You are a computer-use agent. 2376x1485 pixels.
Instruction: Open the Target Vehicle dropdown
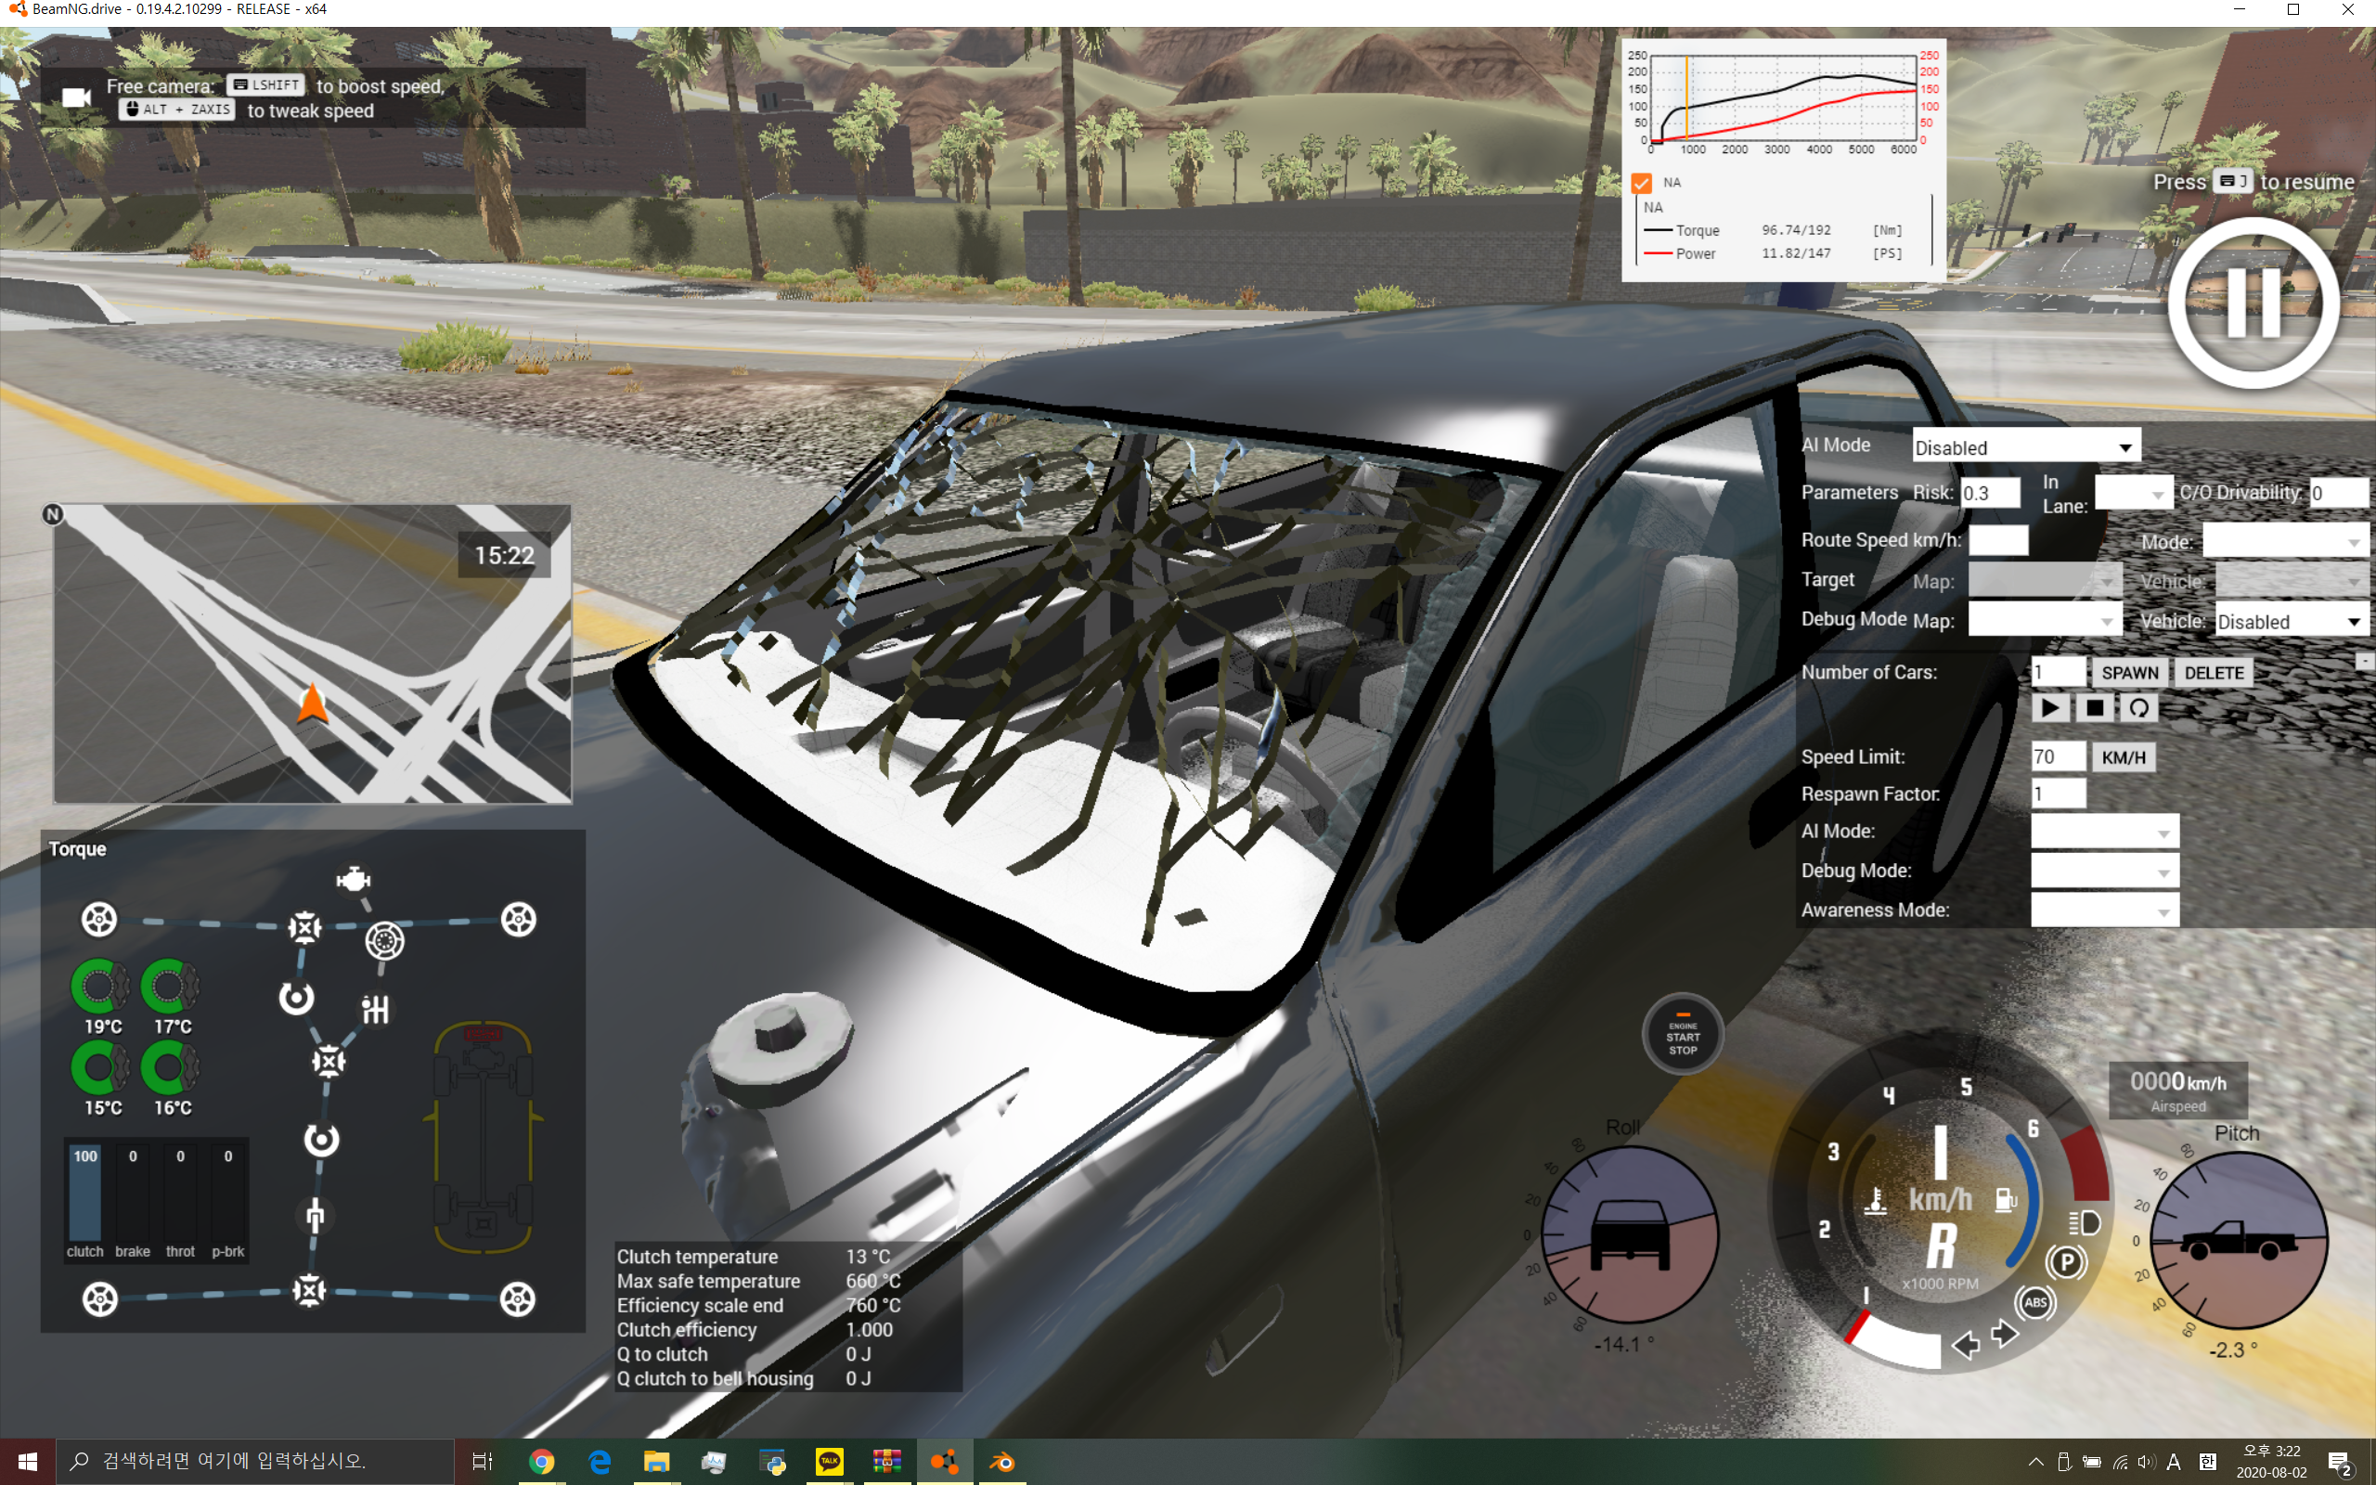click(x=2292, y=580)
